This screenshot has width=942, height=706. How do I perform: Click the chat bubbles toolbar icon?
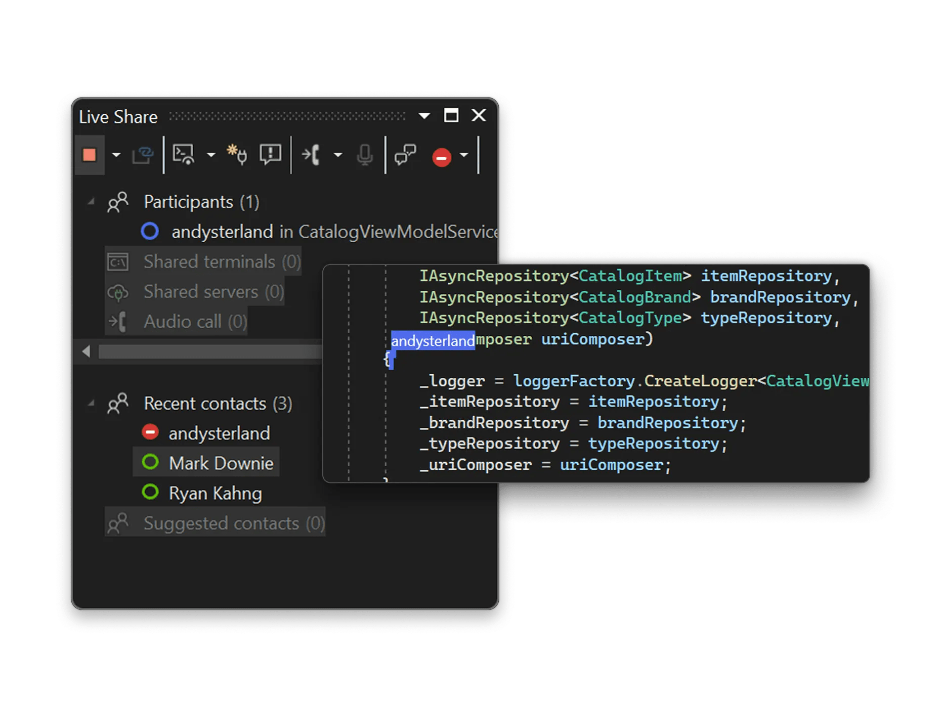point(405,155)
